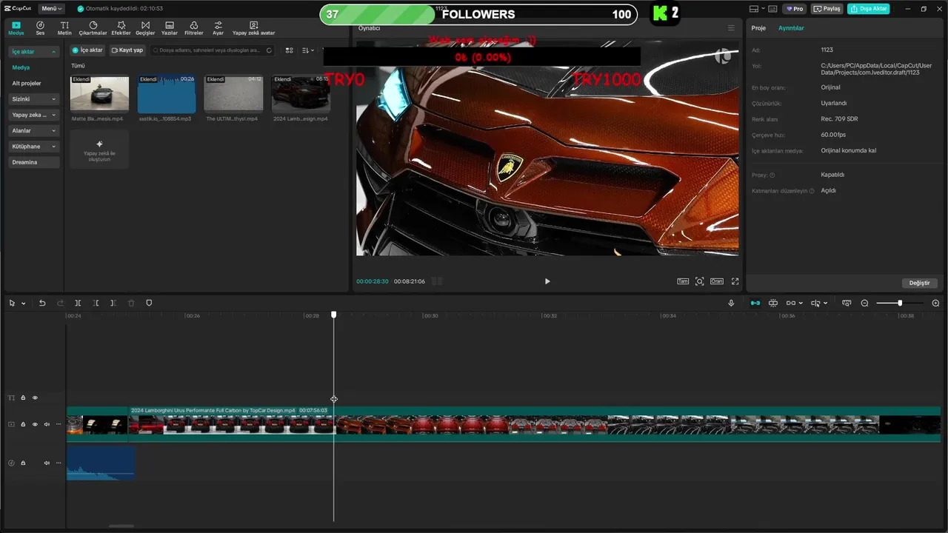Screen dimensions: 948x533
Task: Mute the audio track
Action: point(47,463)
